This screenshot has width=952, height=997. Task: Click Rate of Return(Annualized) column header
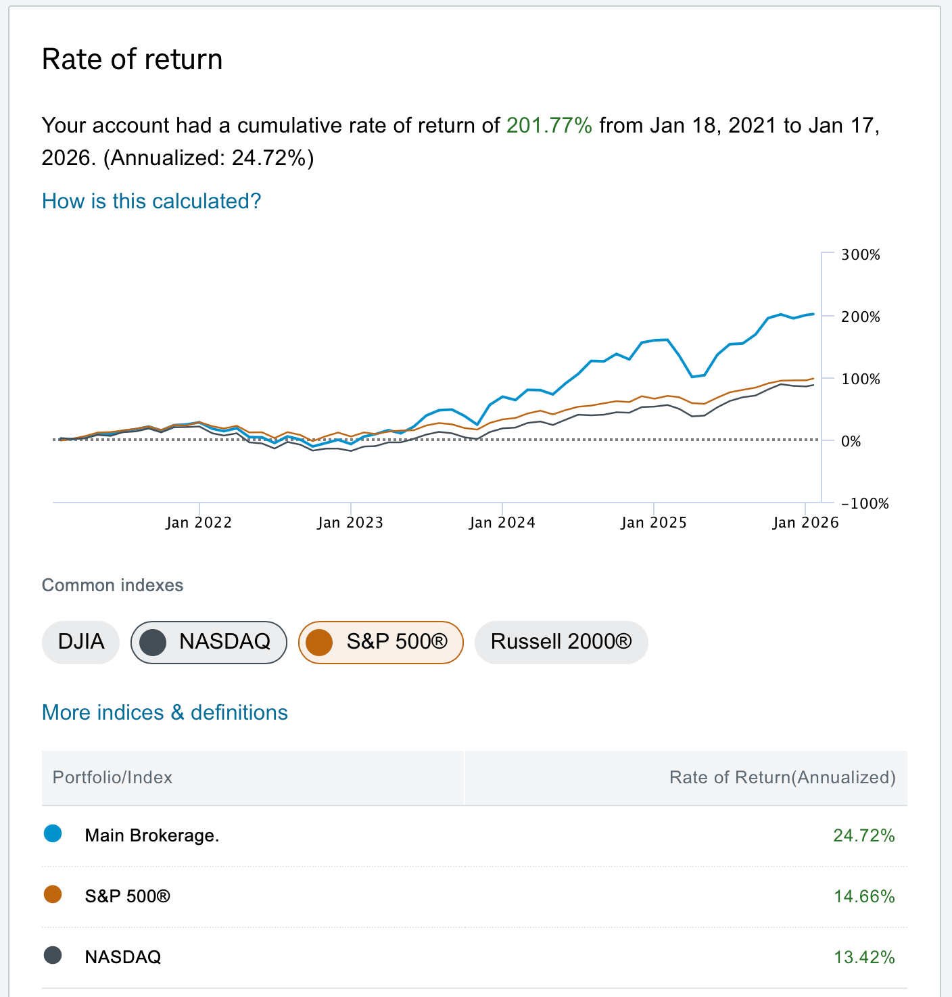tap(782, 777)
